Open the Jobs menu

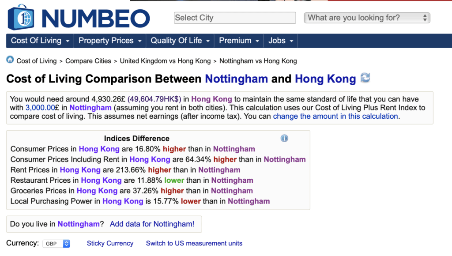281,41
